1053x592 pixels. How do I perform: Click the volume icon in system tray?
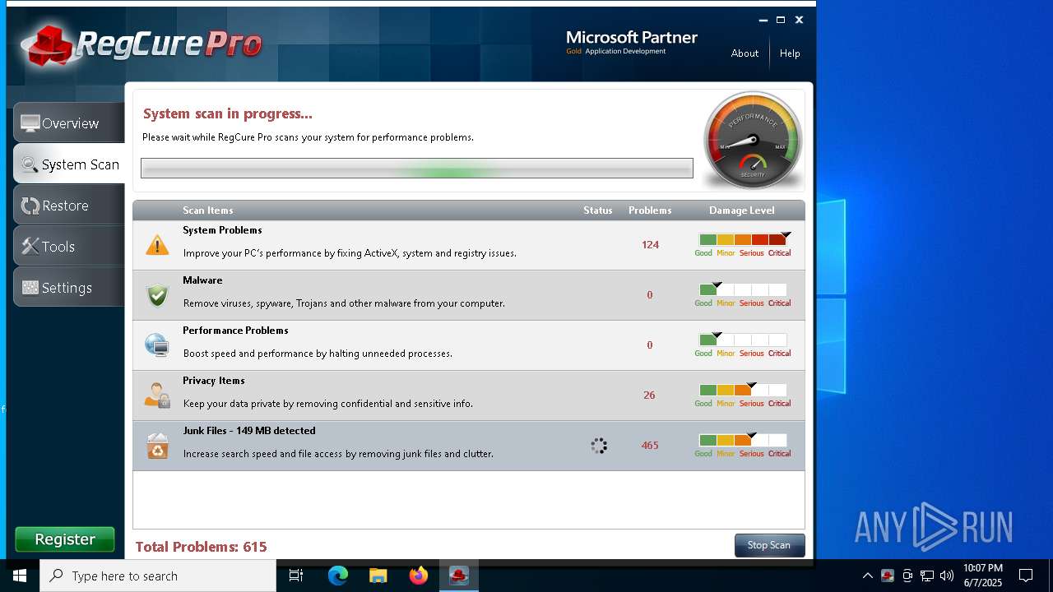click(x=947, y=576)
